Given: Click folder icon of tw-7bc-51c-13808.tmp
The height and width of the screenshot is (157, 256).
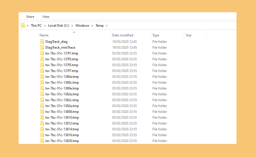Looking at the screenshot, I should (x=42, y=111).
